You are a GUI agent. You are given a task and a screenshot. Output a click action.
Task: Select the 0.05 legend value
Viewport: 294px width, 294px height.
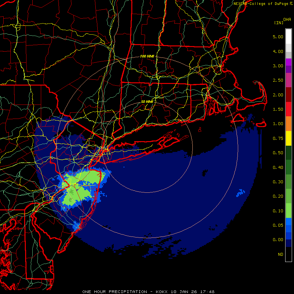point(278,225)
